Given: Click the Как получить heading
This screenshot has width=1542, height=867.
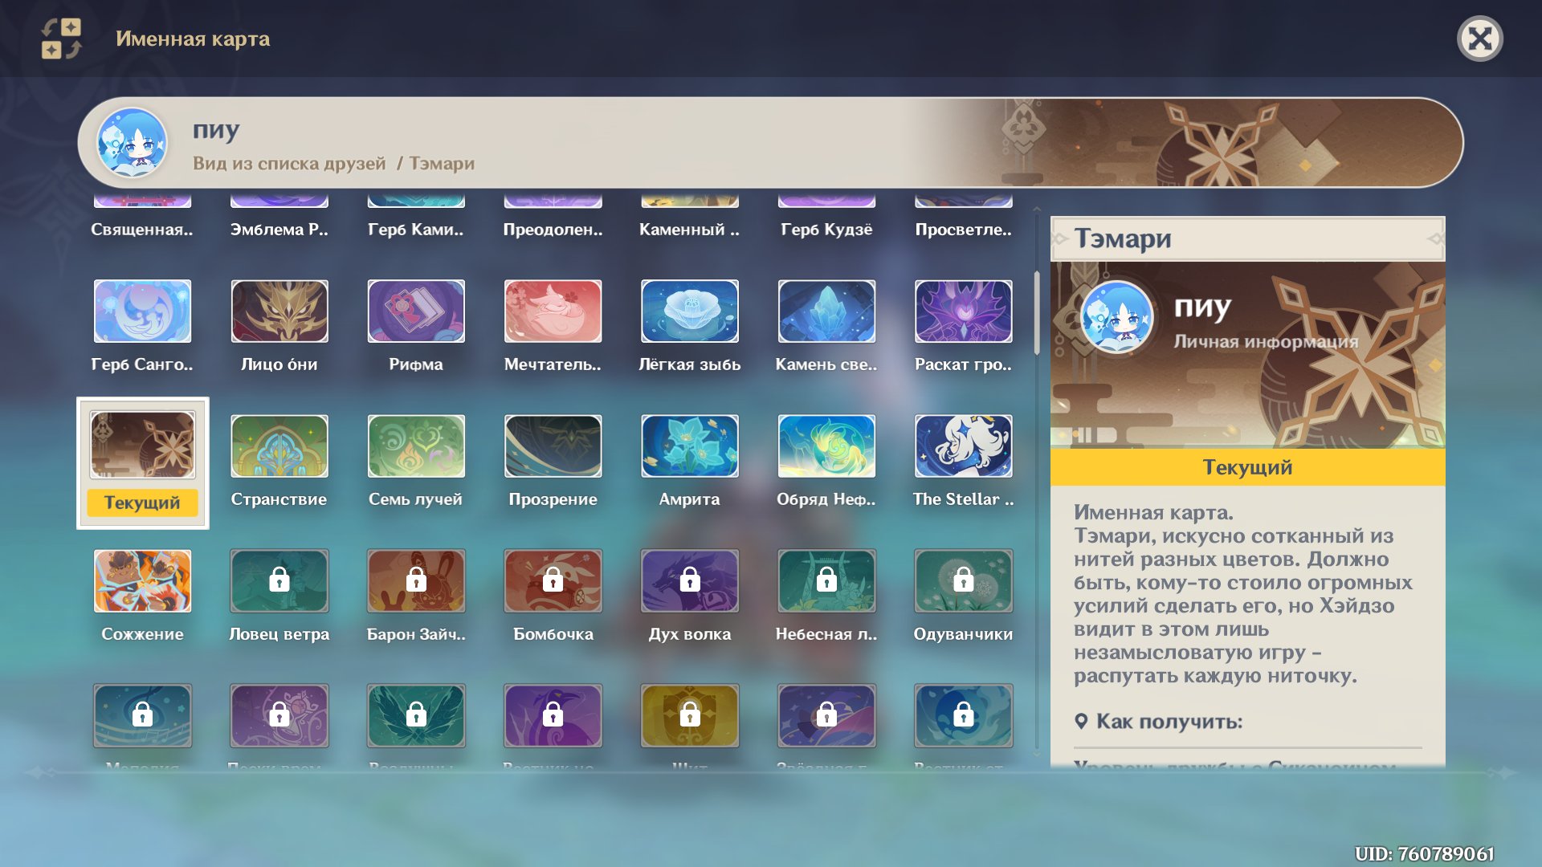Looking at the screenshot, I should tap(1169, 722).
